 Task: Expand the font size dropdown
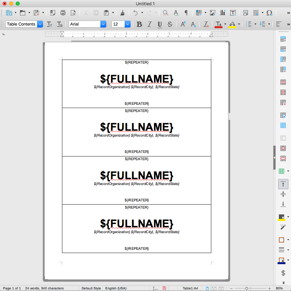[127, 24]
